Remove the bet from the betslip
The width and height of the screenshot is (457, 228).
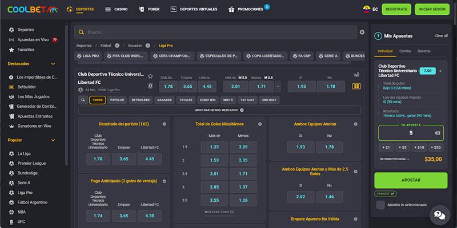tap(440, 71)
